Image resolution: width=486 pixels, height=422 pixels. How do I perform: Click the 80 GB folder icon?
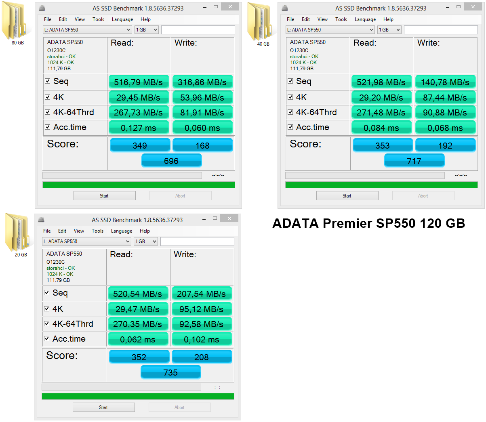pos(17,20)
